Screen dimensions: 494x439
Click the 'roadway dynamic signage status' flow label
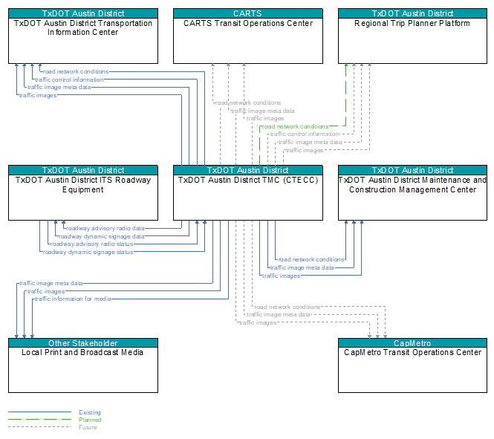(88, 252)
